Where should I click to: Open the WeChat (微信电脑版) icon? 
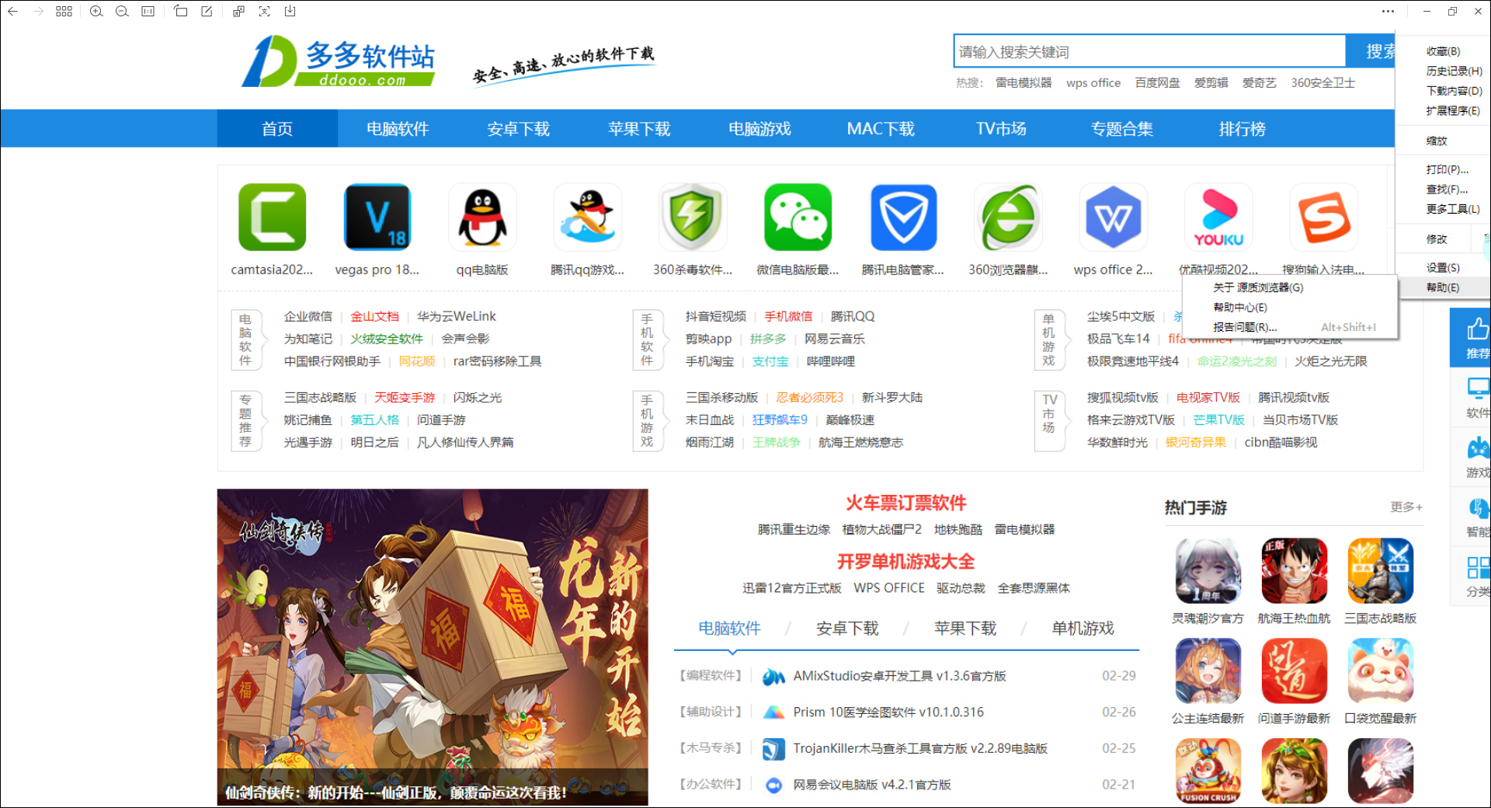coord(798,218)
